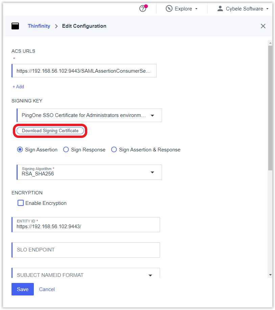Open the Subject NameID Format dropdown
The width and height of the screenshot is (275, 310).
pyautogui.click(x=86, y=273)
